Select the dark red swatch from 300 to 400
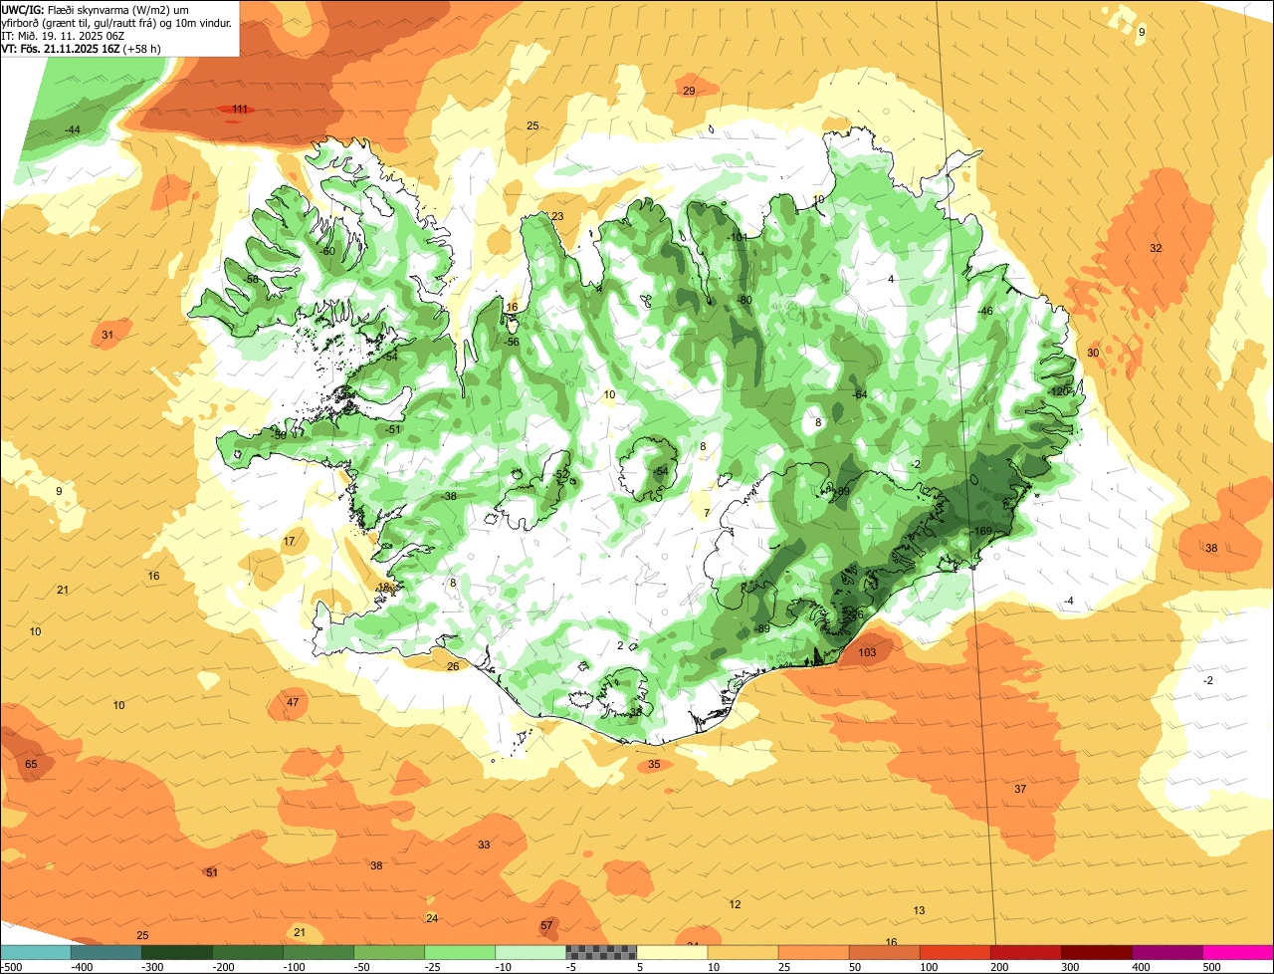1274x974 pixels. coord(1097,952)
